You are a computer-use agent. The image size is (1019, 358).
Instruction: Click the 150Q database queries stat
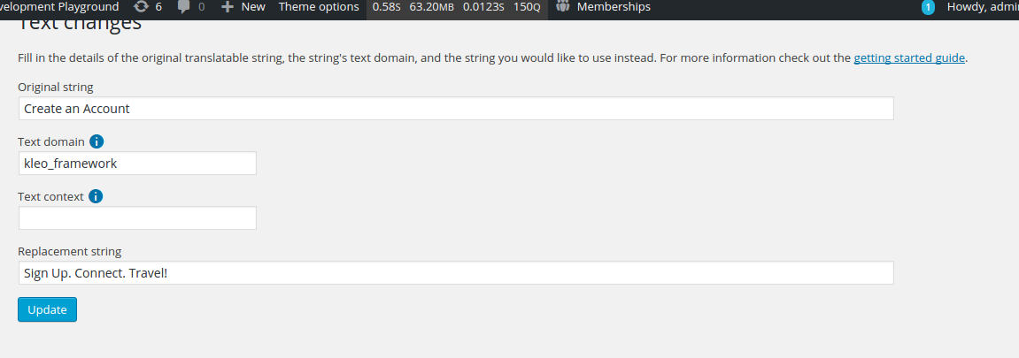coord(527,7)
